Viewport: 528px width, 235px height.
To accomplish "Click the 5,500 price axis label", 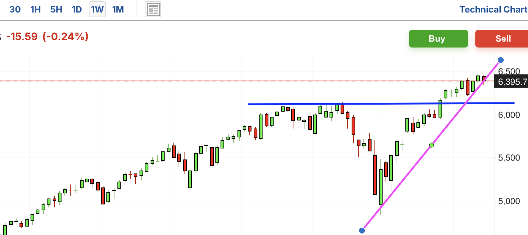I will (510, 158).
